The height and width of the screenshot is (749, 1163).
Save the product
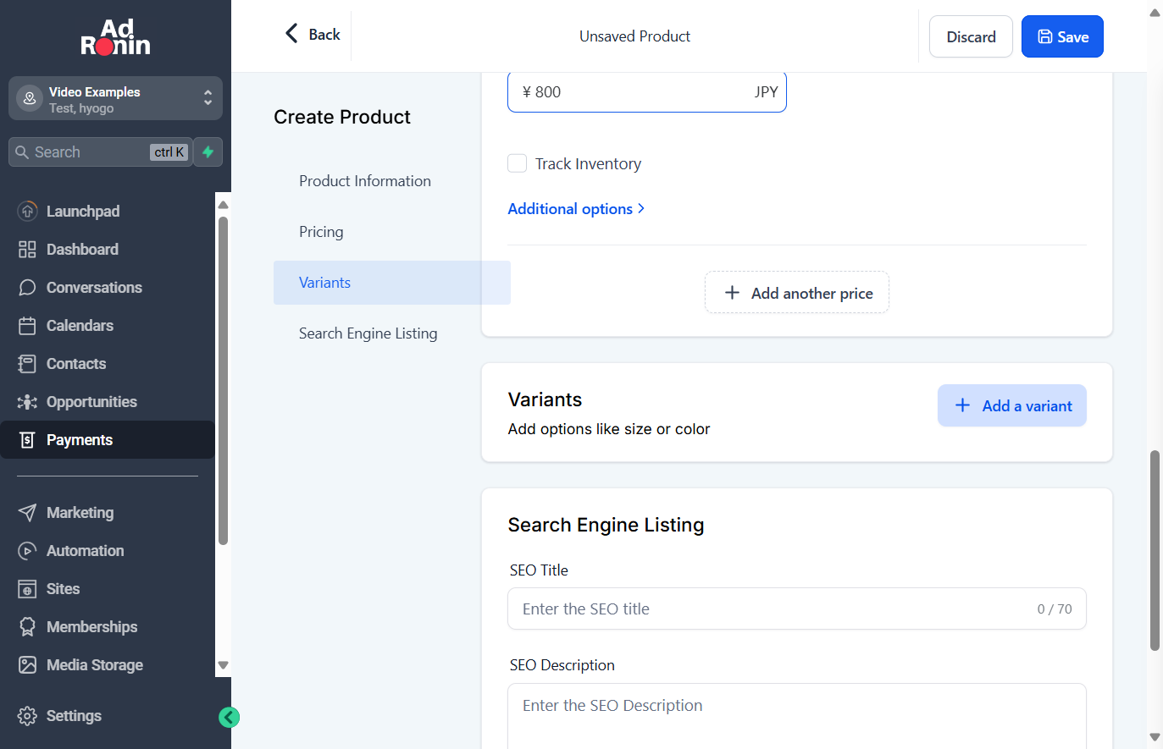point(1062,36)
